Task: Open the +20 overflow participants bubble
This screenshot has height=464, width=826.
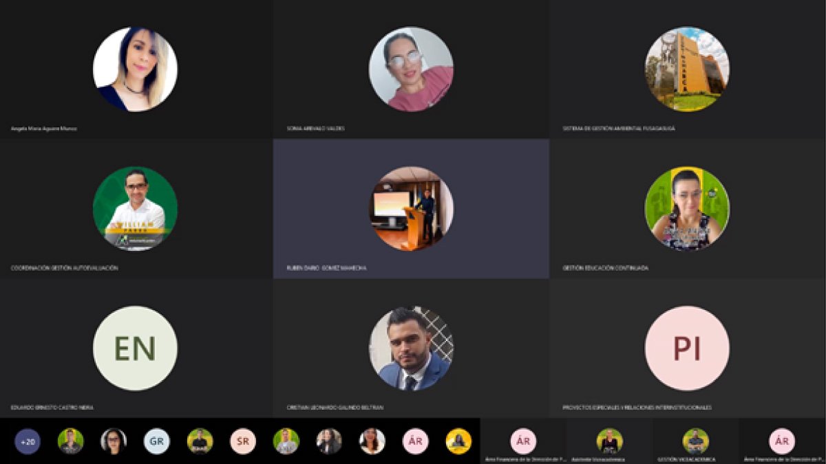Action: [28, 441]
